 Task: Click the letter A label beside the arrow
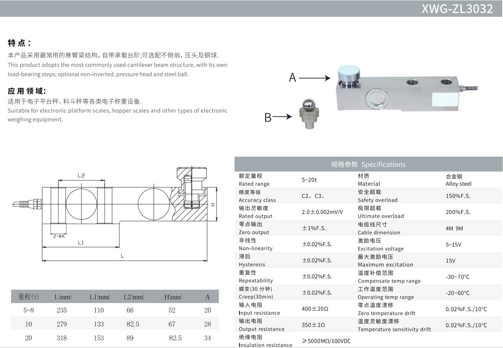(293, 78)
